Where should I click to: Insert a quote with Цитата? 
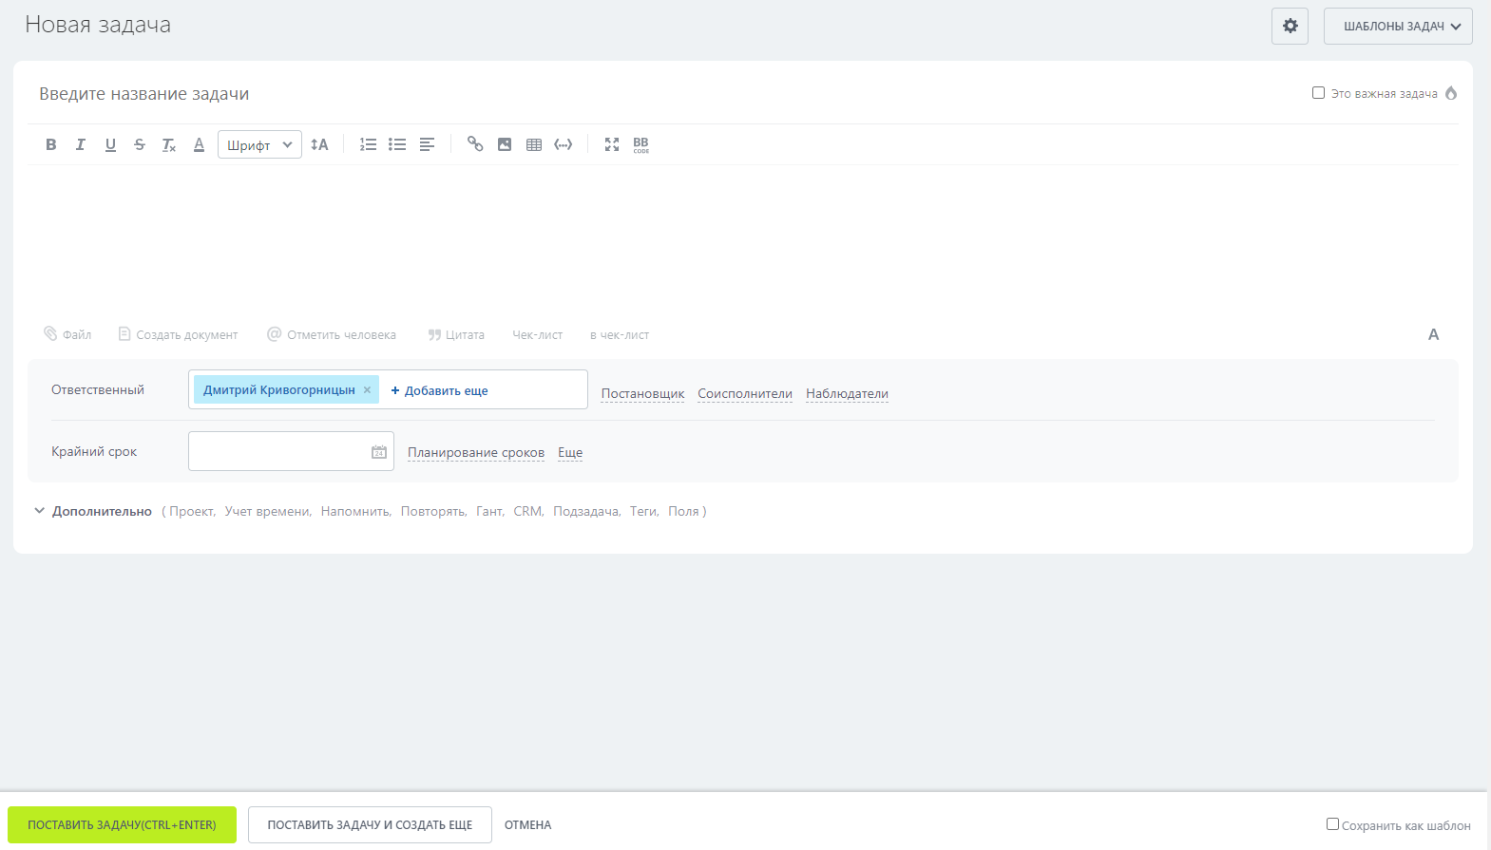tap(456, 334)
